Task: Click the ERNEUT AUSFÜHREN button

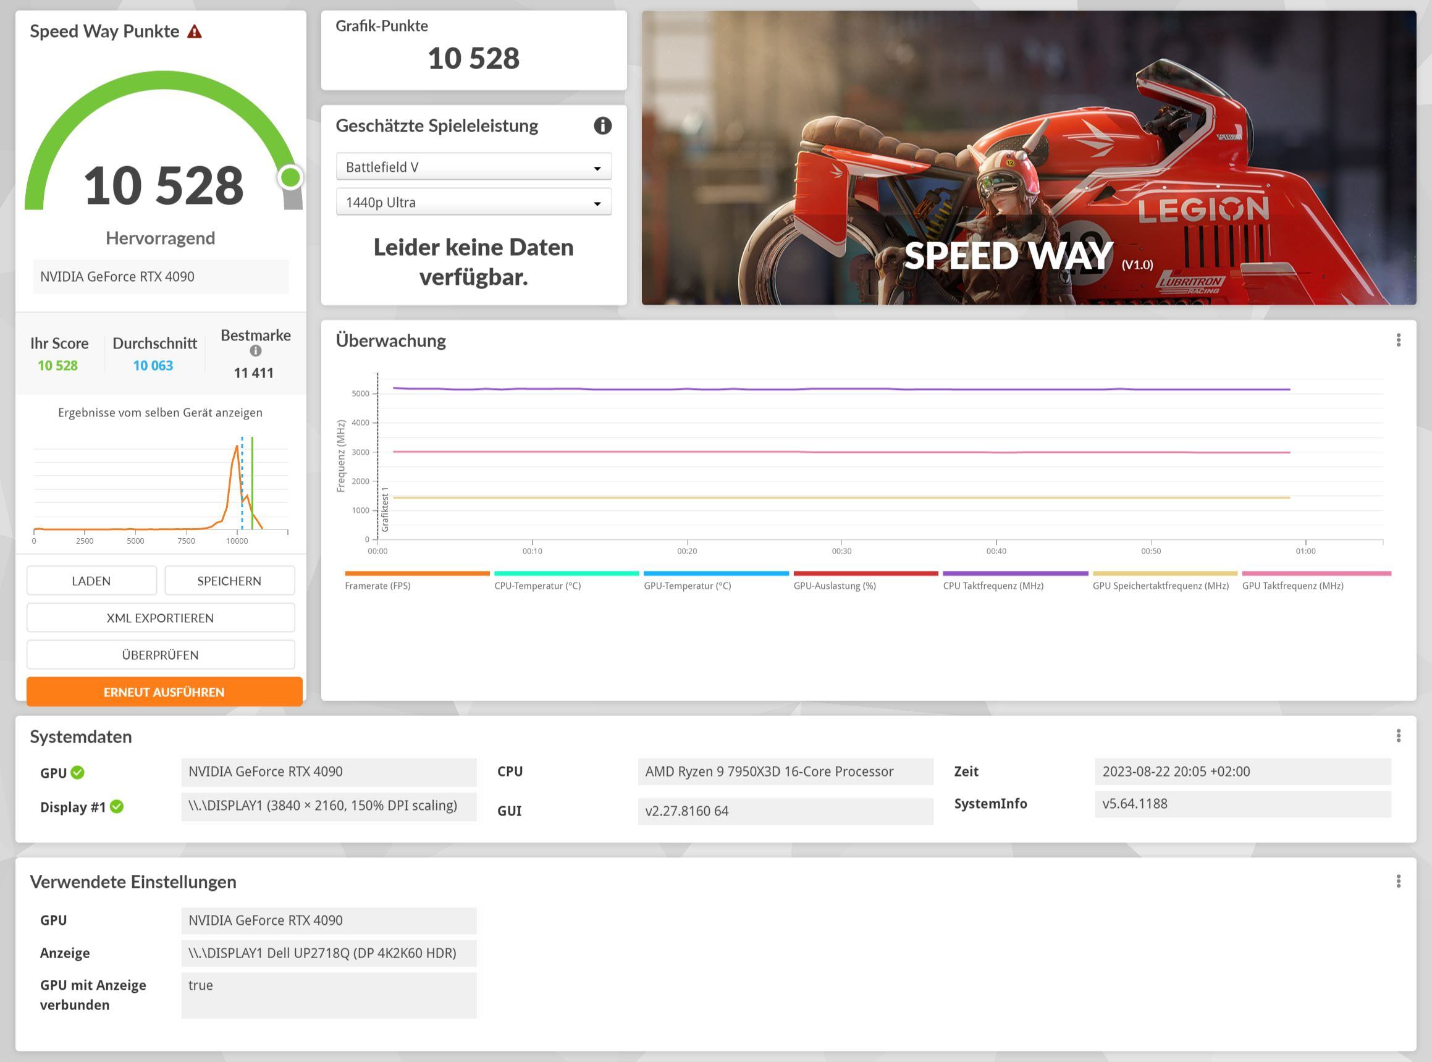Action: point(164,692)
